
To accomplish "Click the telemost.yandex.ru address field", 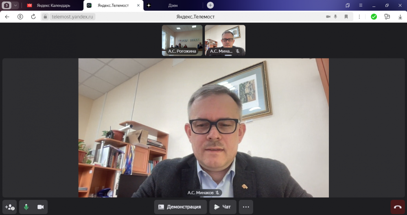I will point(73,17).
